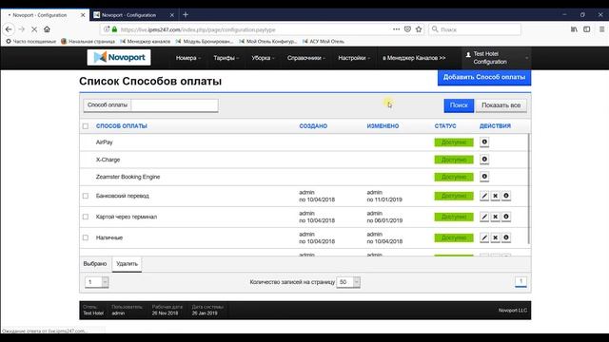Open info for X-Charge payment method
This screenshot has height=342, width=609.
click(x=484, y=160)
